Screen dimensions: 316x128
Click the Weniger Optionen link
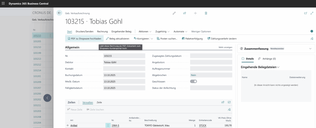[x=201, y=31]
